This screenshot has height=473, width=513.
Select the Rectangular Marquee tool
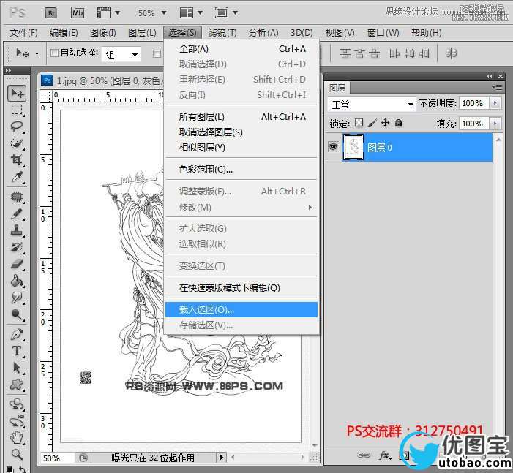(x=17, y=110)
